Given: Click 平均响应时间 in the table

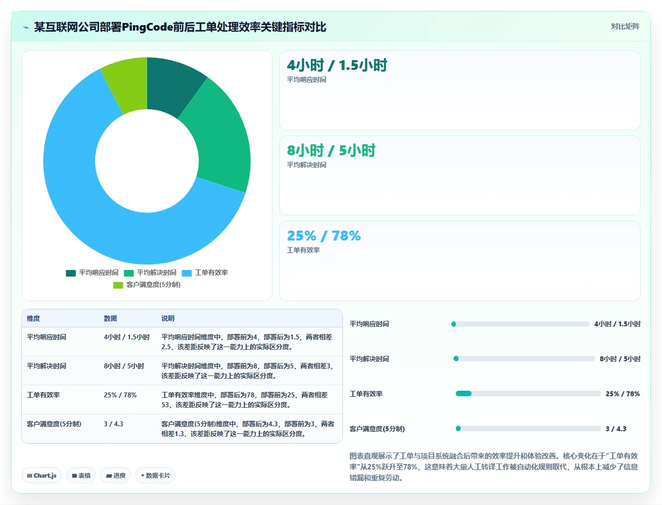Looking at the screenshot, I should (x=47, y=337).
